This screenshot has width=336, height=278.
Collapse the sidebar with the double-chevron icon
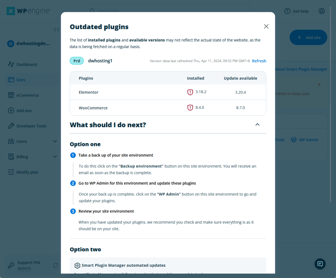pyautogui.click(x=56, y=30)
